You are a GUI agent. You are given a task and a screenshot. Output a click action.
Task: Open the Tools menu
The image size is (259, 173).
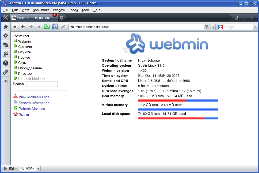tap(85, 10)
